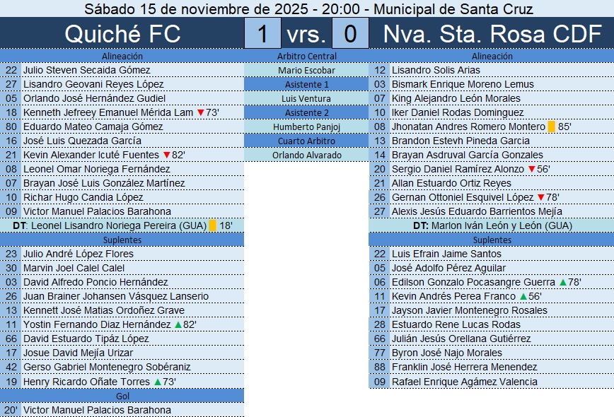
Task: Click the Arbitro Central header
Action: pyautogui.click(x=307, y=57)
